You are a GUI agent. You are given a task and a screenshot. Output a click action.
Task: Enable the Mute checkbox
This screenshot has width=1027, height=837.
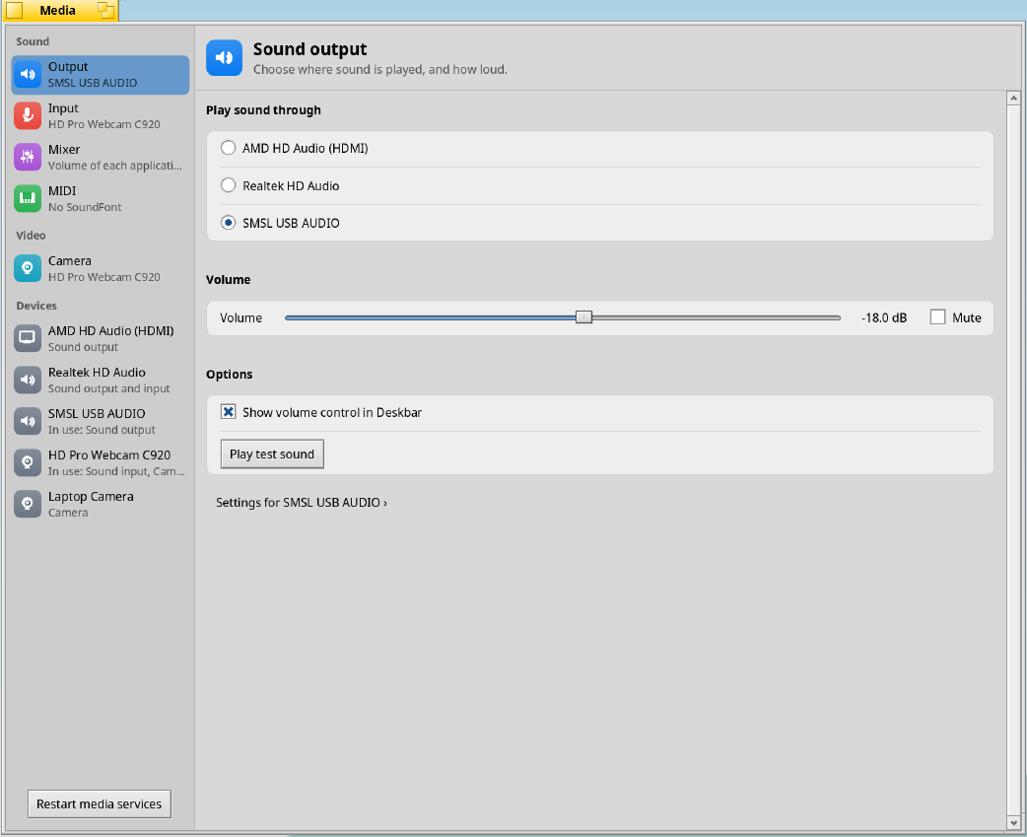[937, 317]
